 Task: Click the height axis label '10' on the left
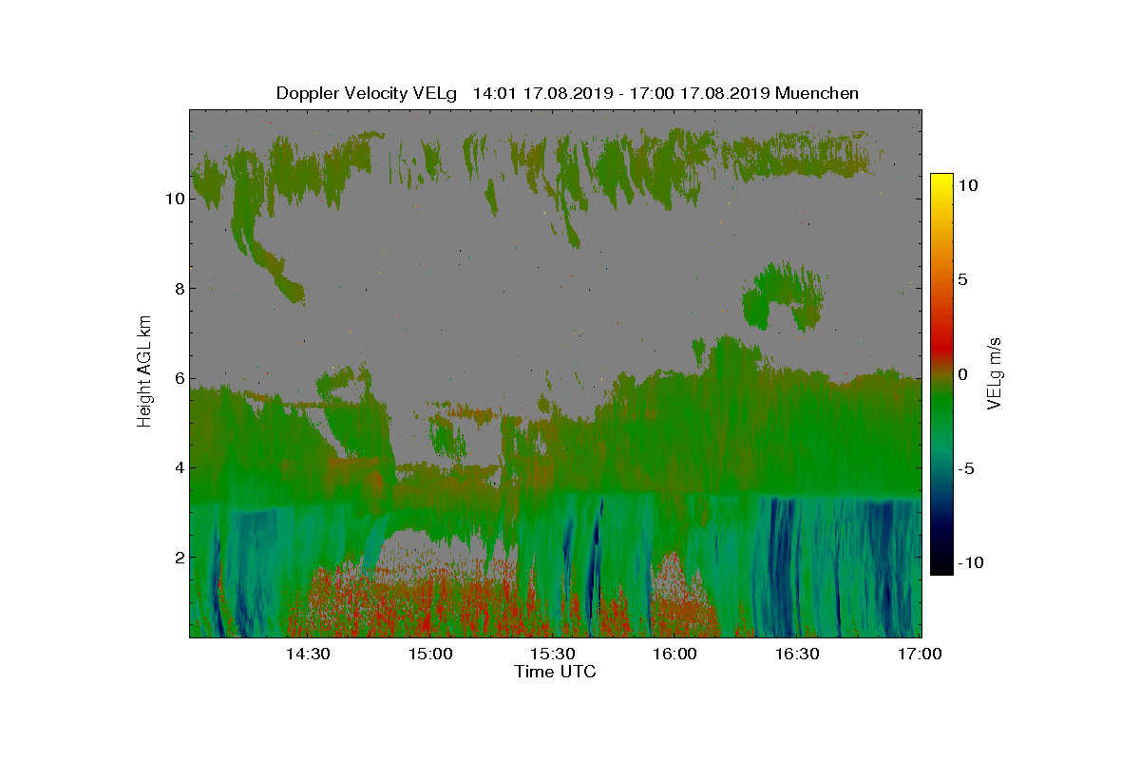174,199
